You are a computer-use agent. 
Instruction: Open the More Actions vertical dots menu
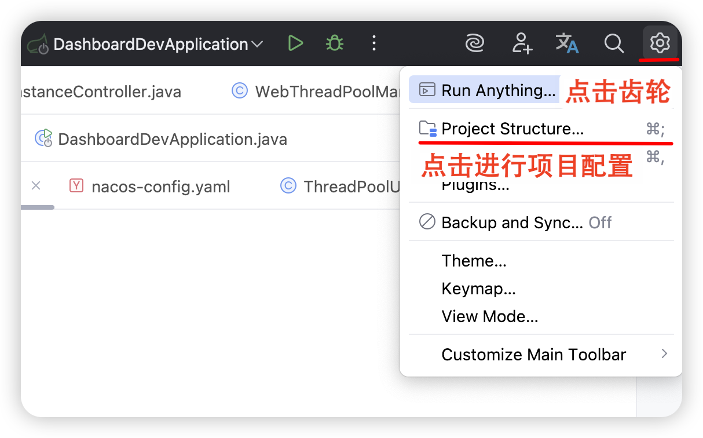[374, 43]
